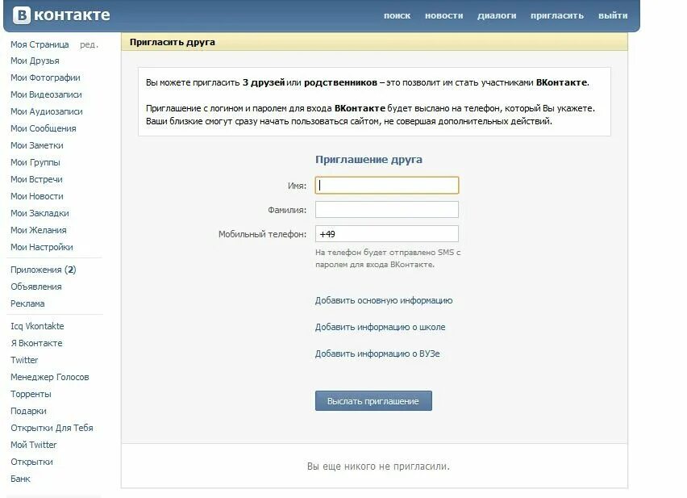
Task: Open Торренты in sidebar
Action: 31,394
